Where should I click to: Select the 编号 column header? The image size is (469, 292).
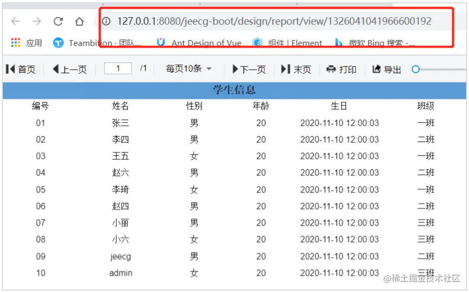coord(40,106)
